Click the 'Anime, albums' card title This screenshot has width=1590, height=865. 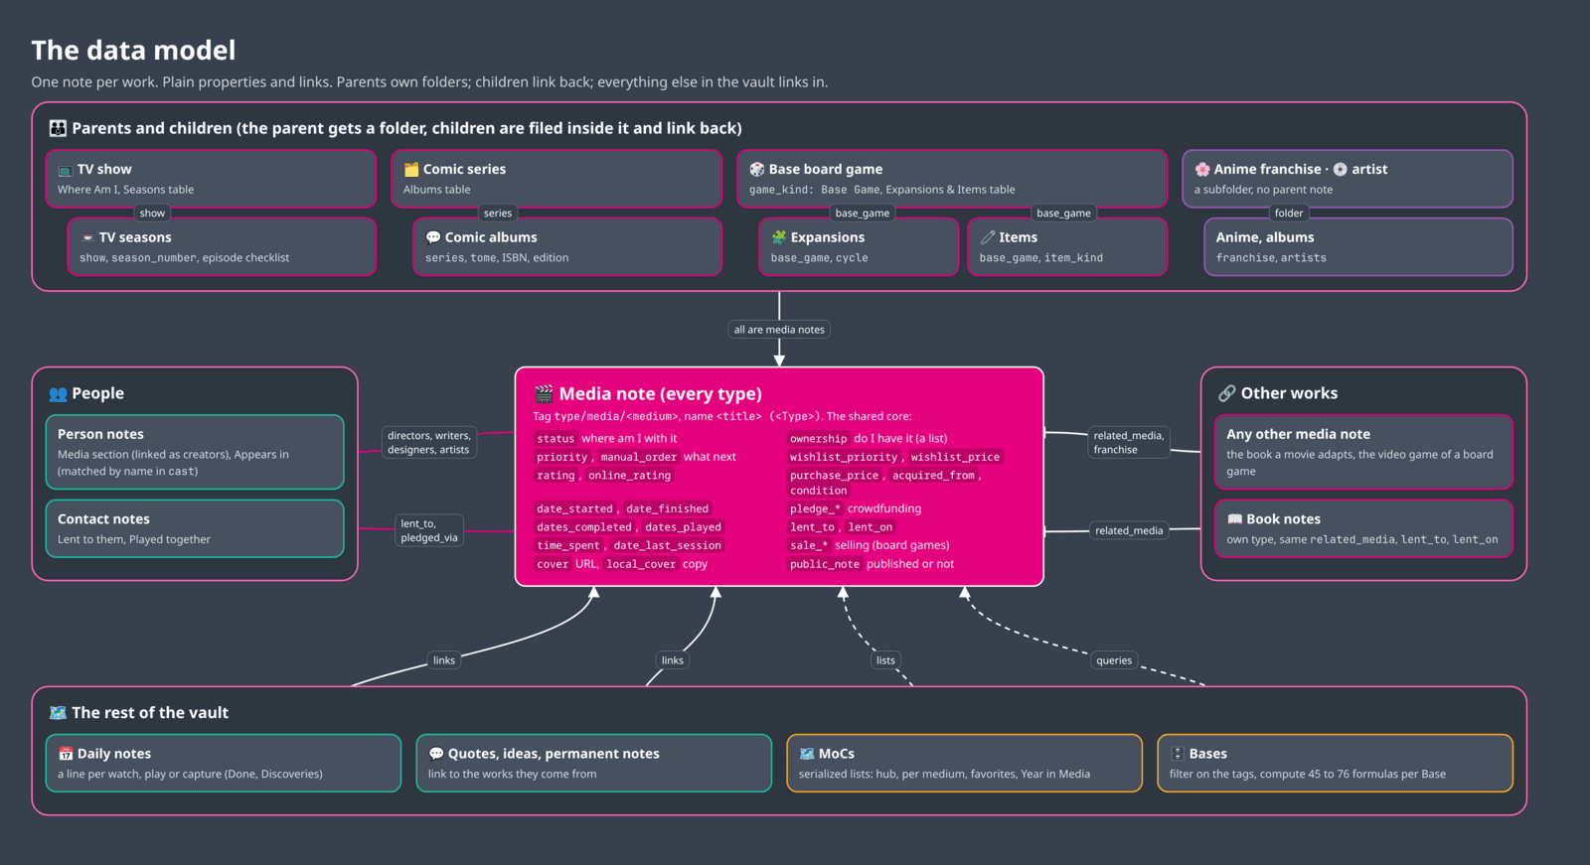click(x=1265, y=237)
